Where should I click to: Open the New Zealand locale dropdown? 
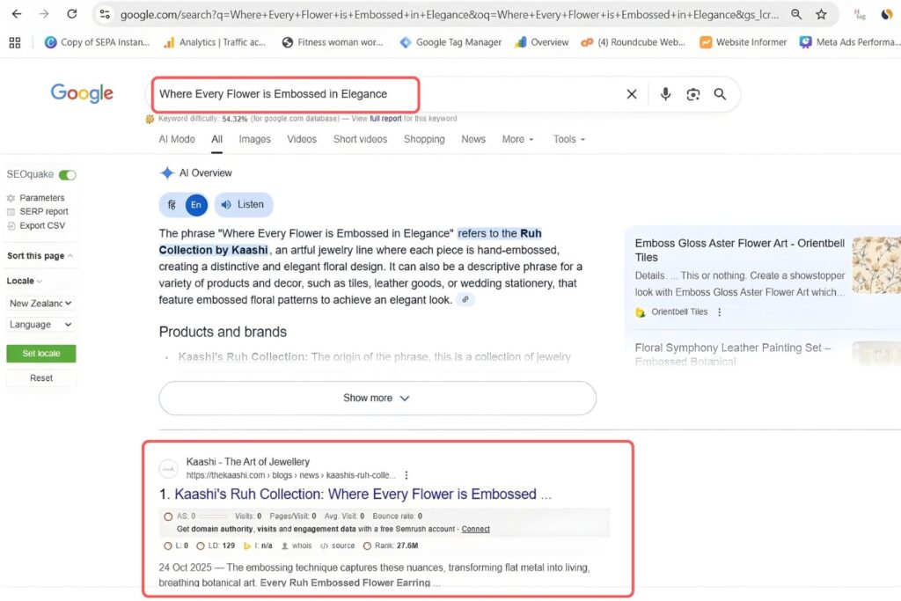pos(40,303)
